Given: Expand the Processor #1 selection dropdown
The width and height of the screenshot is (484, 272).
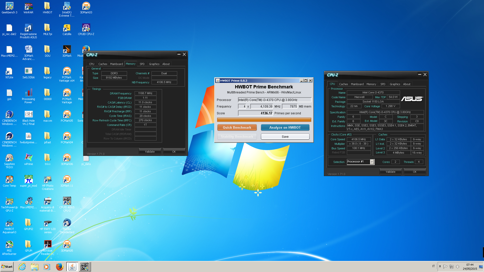Looking at the screenshot, I should (x=372, y=162).
